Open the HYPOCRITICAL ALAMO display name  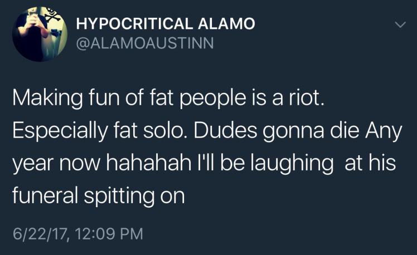click(165, 24)
